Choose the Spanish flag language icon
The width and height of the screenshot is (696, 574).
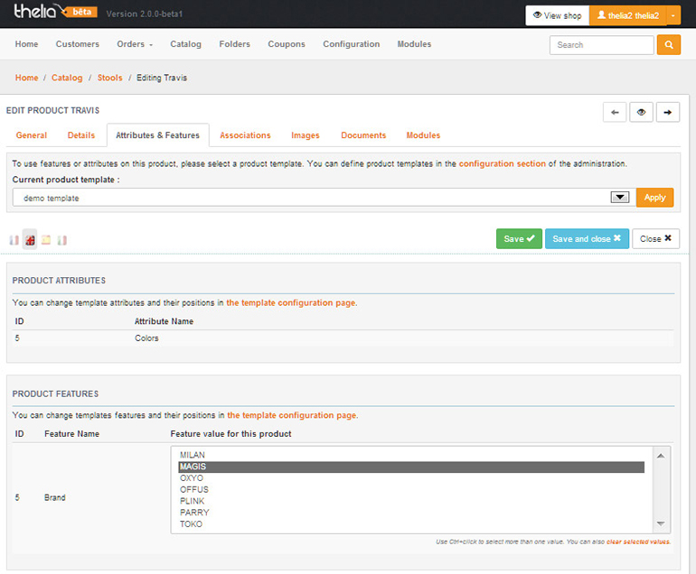46,240
